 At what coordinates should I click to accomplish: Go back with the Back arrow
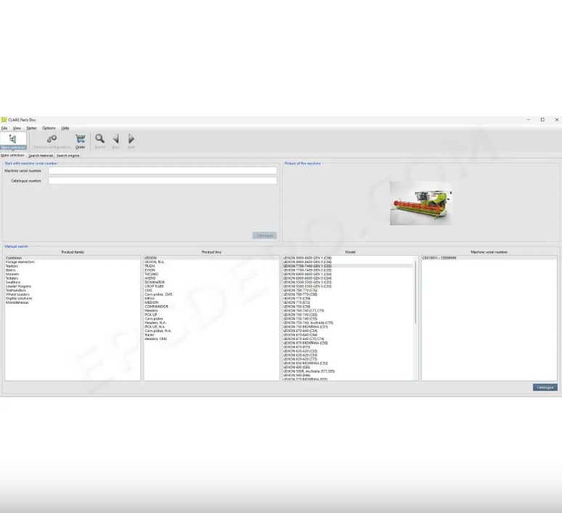115,140
